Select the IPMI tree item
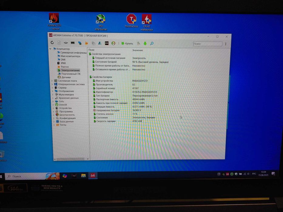 click(x=61, y=63)
